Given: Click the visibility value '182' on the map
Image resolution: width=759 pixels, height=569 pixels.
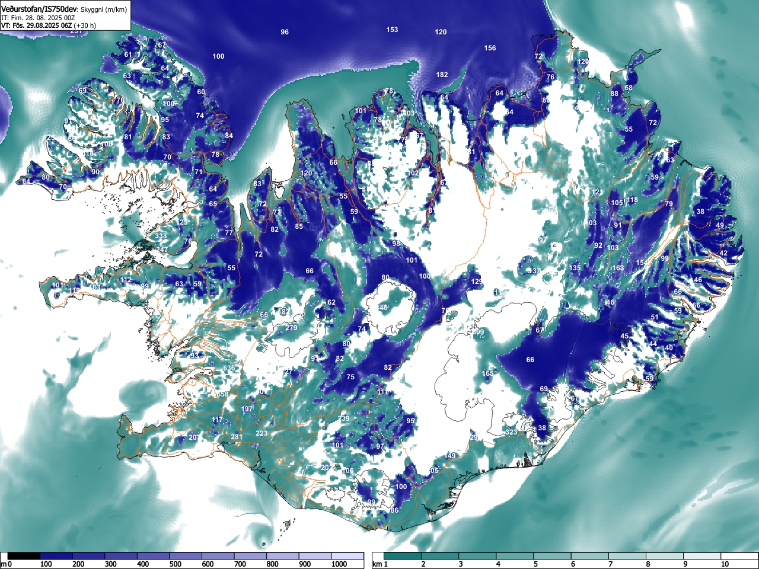Looking at the screenshot, I should pyautogui.click(x=442, y=75).
